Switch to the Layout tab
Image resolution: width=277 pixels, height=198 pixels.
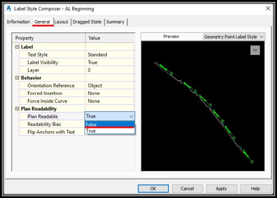tap(61, 22)
